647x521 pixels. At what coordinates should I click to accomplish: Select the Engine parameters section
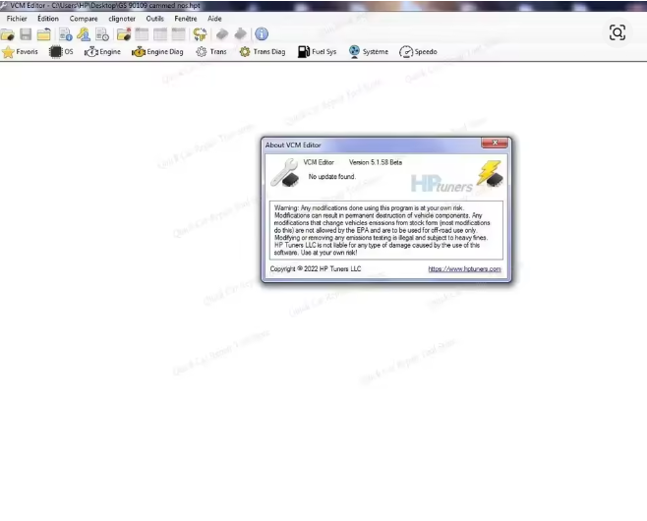[103, 52]
